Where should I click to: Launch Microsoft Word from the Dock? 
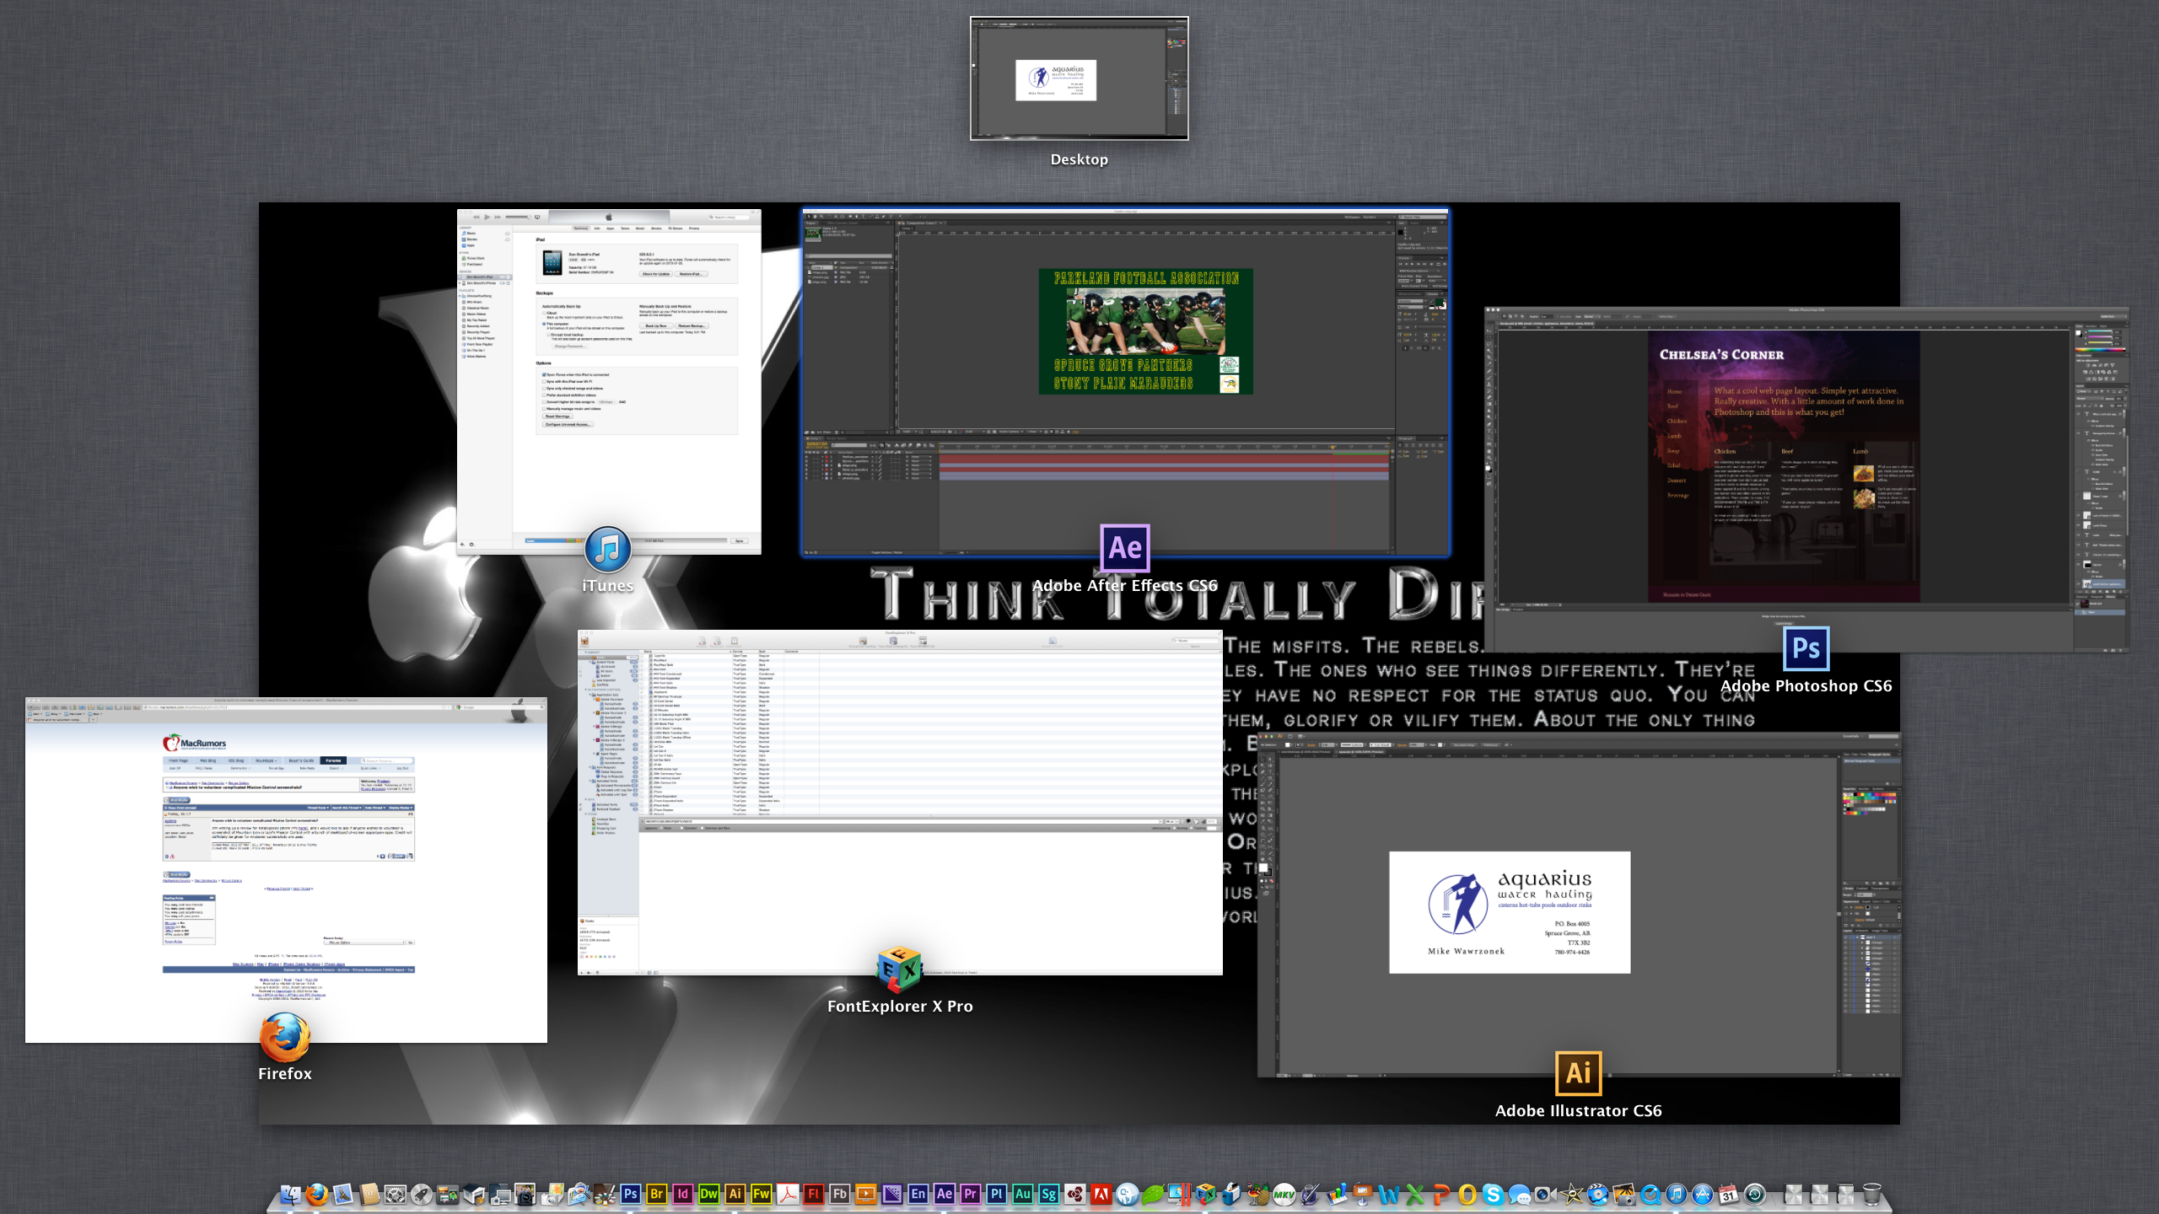[1389, 1194]
